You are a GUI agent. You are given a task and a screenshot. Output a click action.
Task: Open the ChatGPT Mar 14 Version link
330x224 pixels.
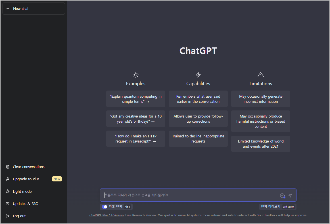point(106,215)
